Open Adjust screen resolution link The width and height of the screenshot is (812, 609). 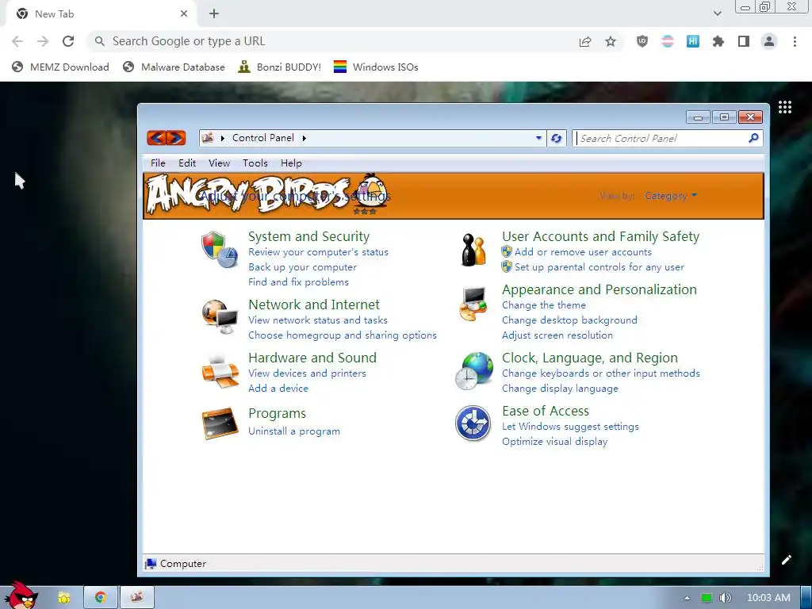[x=557, y=335]
